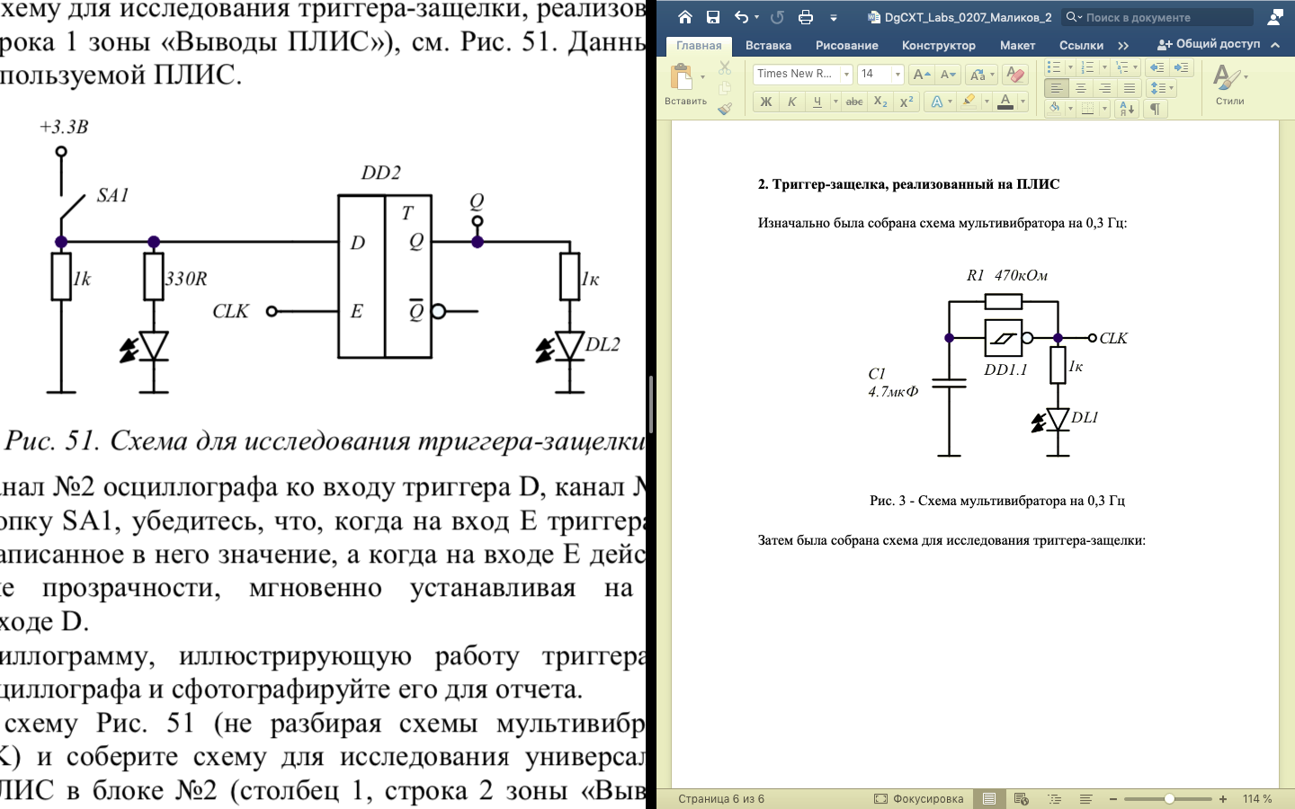Open font color dropdown arrow

pyautogui.click(x=1023, y=102)
